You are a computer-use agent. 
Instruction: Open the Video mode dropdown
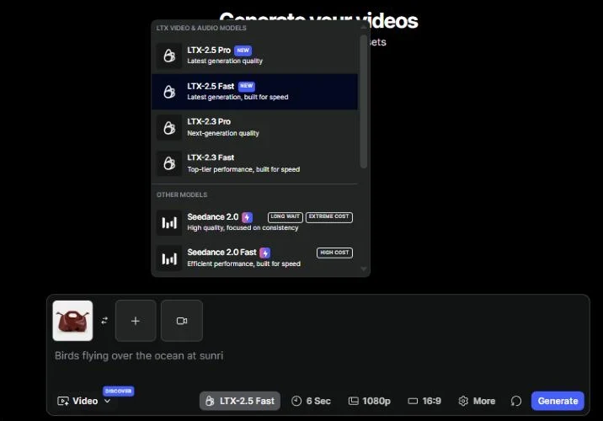click(x=84, y=401)
